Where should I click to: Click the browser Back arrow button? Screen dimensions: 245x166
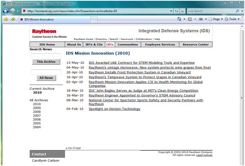[x=6, y=11]
